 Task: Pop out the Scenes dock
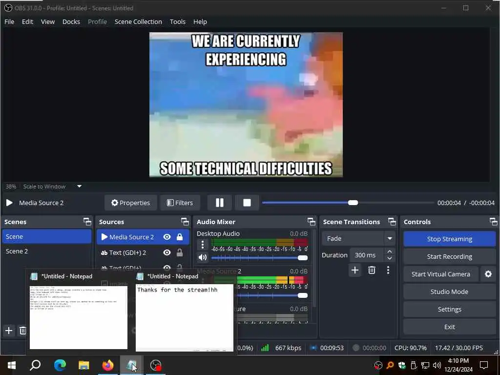pyautogui.click(x=87, y=222)
